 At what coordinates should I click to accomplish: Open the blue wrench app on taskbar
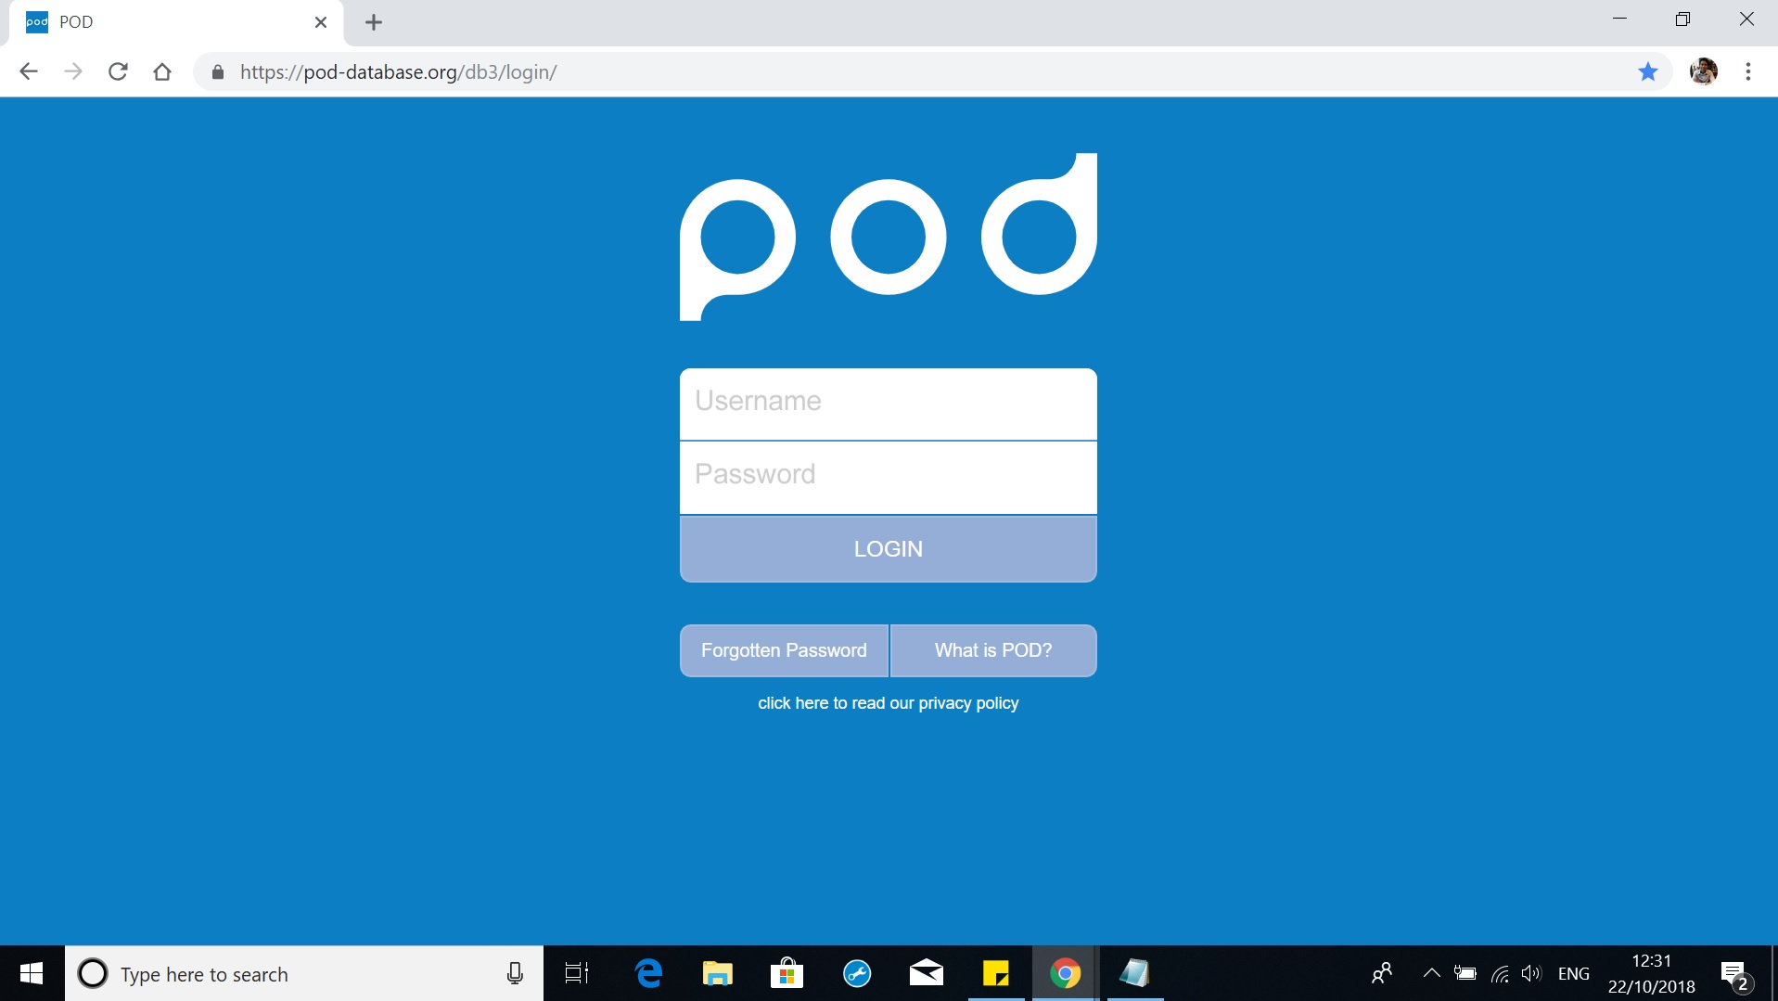(x=857, y=973)
